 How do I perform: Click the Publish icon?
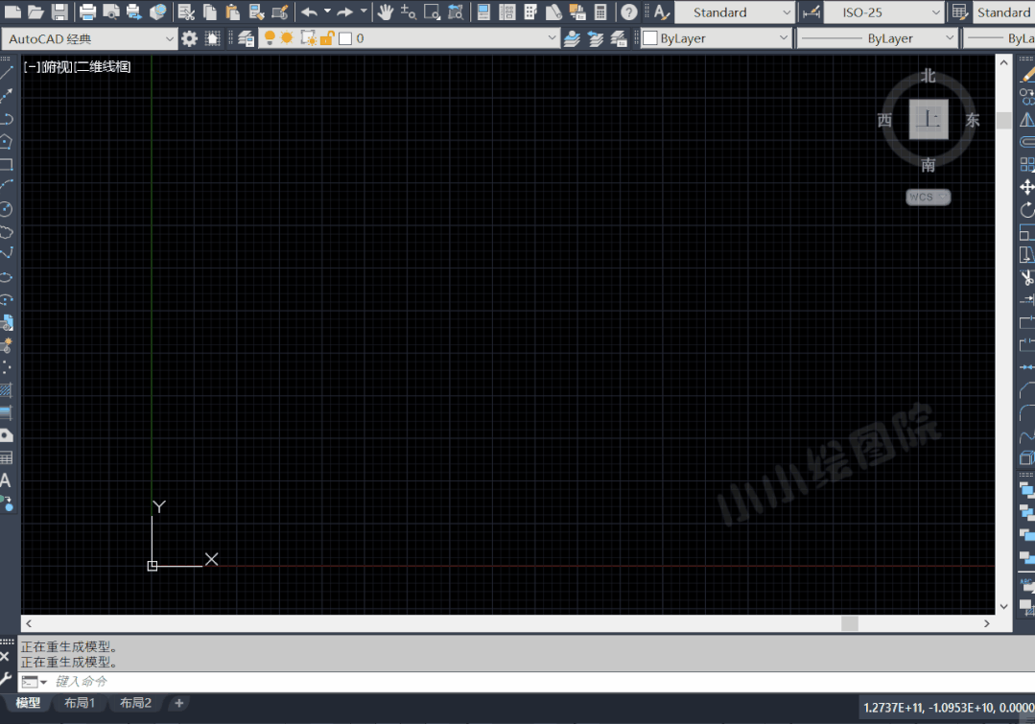134,12
